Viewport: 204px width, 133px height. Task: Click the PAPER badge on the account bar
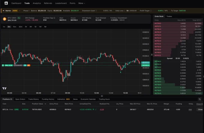click(x=15, y=11)
